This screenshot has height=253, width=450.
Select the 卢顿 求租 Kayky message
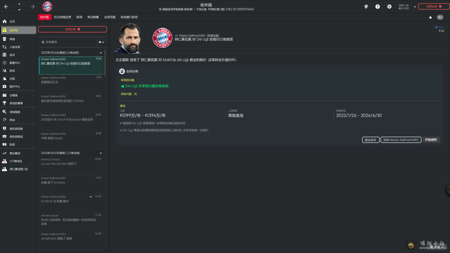pyautogui.click(x=71, y=140)
